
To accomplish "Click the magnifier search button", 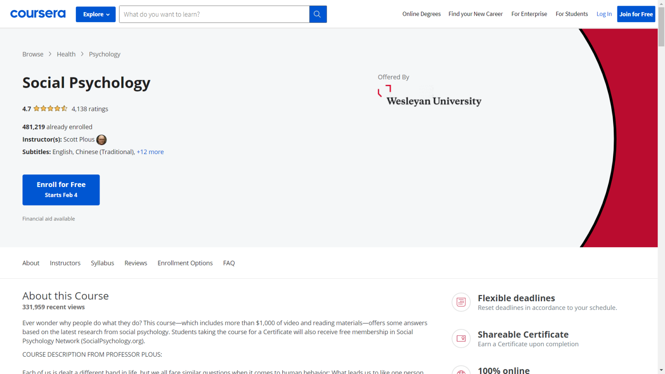I will pos(318,14).
